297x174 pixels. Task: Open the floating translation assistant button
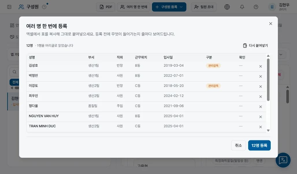283,160
